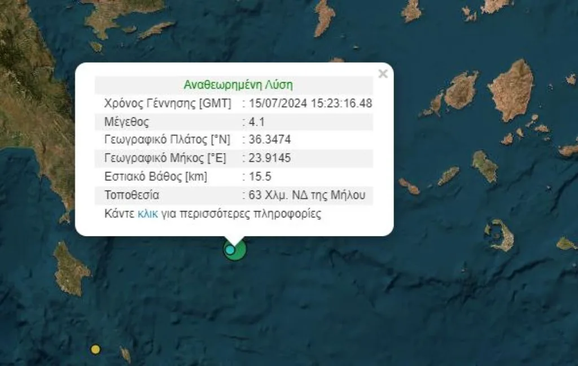Click the Εστιακό Βάθος [km] label

(156, 177)
